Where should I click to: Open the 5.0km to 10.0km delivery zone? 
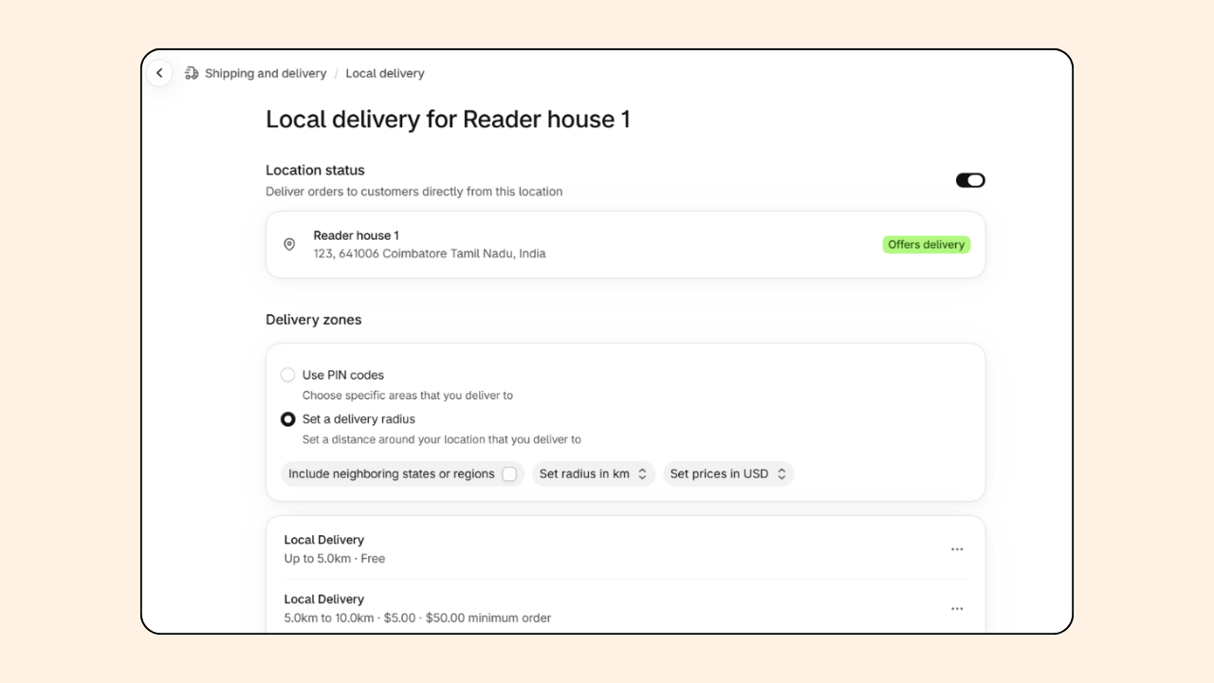[x=625, y=609]
